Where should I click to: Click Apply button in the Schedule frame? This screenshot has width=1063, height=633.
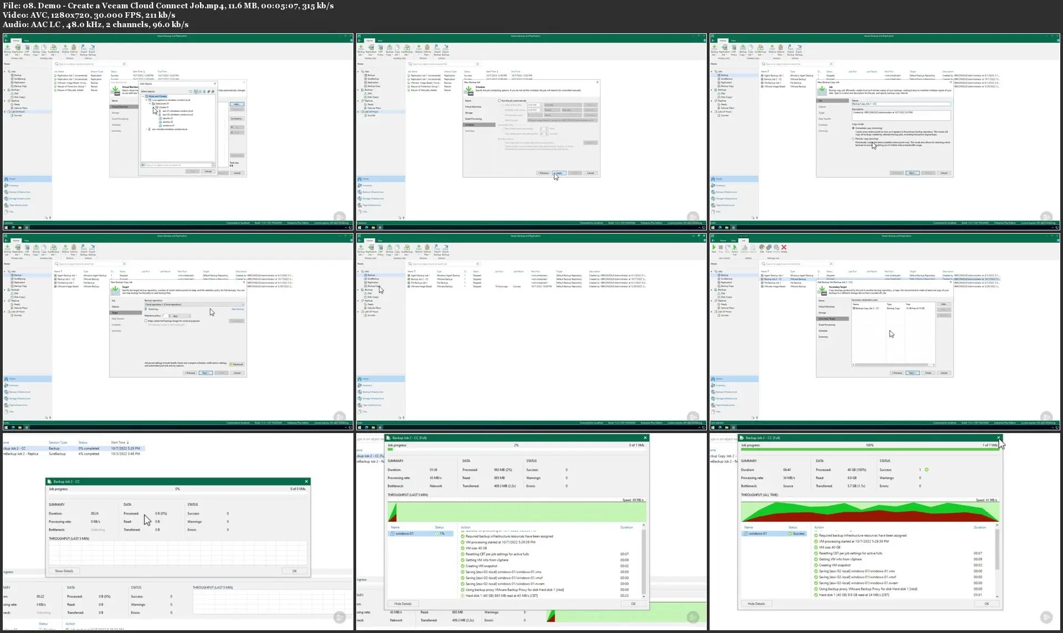pos(559,173)
